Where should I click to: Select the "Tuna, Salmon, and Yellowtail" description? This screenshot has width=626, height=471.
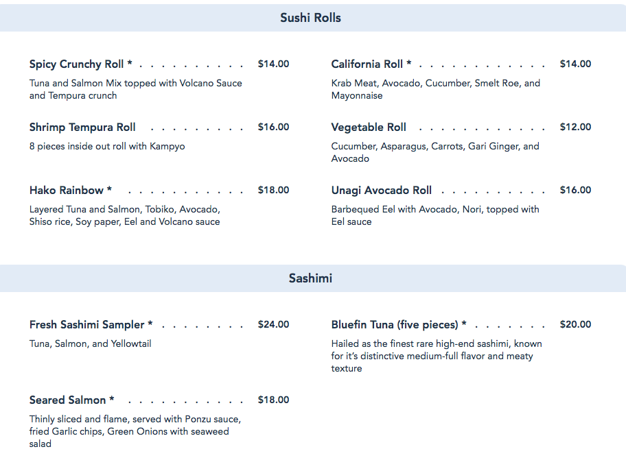[90, 344]
